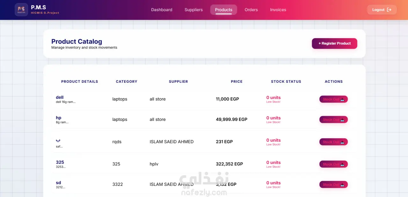Viewport: 408px width, 197px height.
Task: Open the Dashboard tab
Action: point(162,10)
